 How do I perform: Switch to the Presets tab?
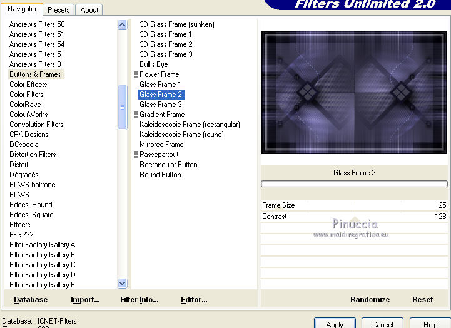[59, 10]
